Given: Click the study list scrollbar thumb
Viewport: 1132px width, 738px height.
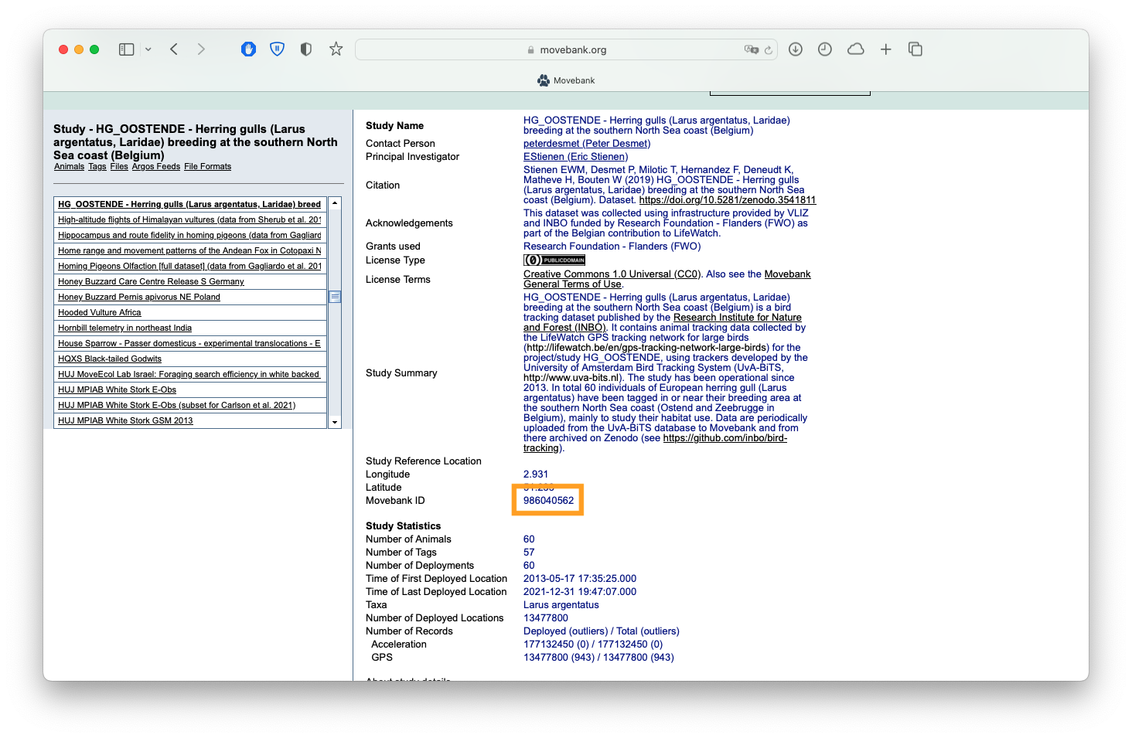Looking at the screenshot, I should [335, 297].
